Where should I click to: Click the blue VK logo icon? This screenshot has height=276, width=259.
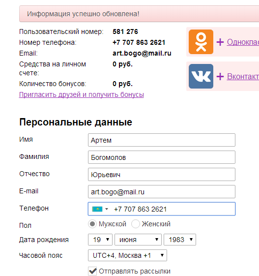coord(201,76)
